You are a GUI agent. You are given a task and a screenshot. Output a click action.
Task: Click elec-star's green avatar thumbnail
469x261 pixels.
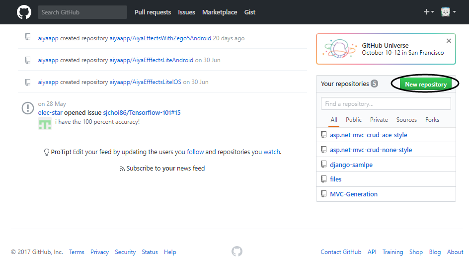point(45,124)
